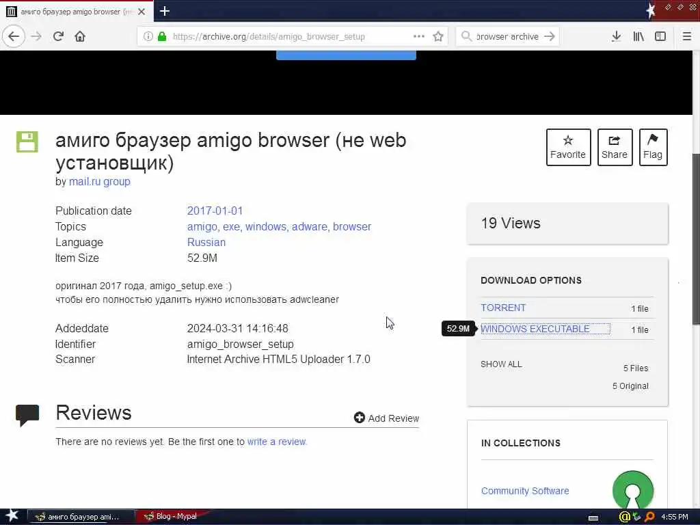Open the amigo topic link
The image size is (700, 525).
[x=203, y=227]
